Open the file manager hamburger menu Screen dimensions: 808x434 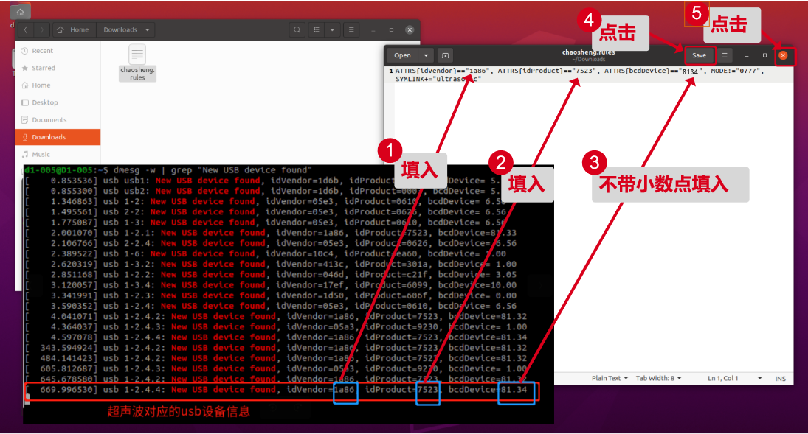point(351,30)
